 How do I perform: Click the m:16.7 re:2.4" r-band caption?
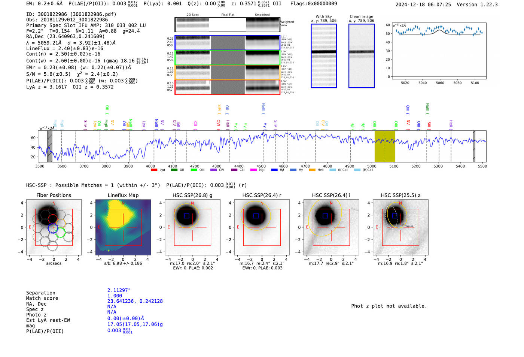(262, 263)
